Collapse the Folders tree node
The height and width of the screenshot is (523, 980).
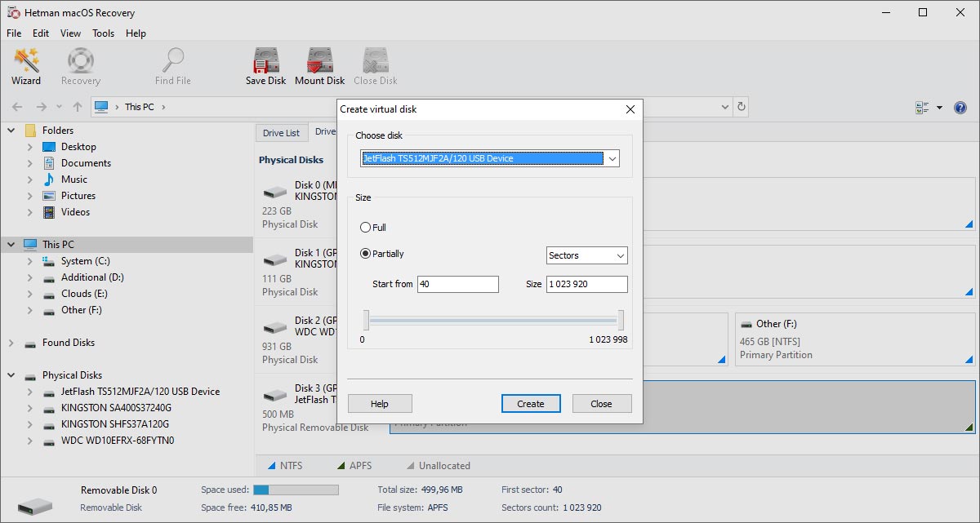[x=11, y=131]
